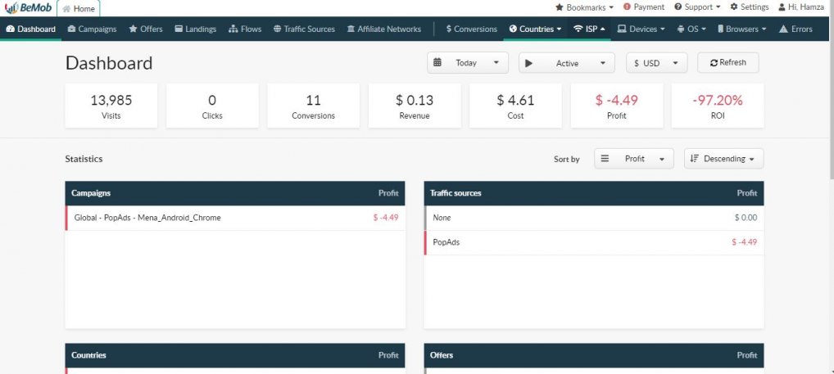Open the Countries report menu
This screenshot has height=374, width=834.
(535, 29)
